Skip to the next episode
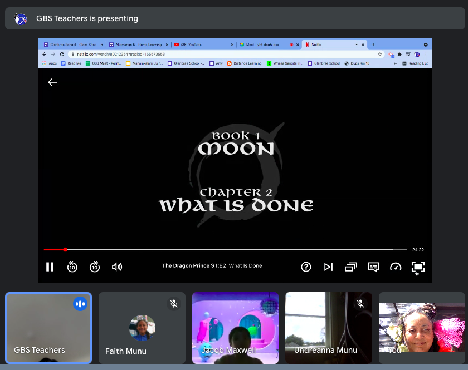Screen dimensions: 468x370 coord(328,267)
